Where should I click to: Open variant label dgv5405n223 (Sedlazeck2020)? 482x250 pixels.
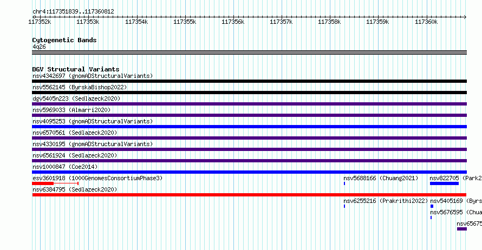(76, 98)
